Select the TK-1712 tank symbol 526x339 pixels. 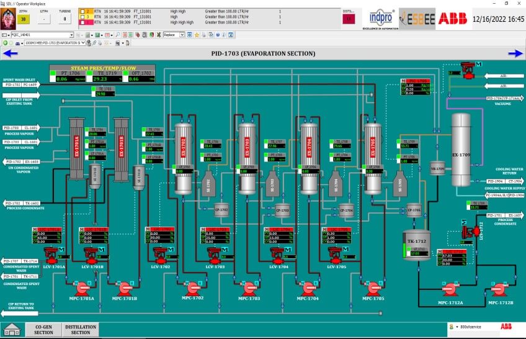[417, 246]
